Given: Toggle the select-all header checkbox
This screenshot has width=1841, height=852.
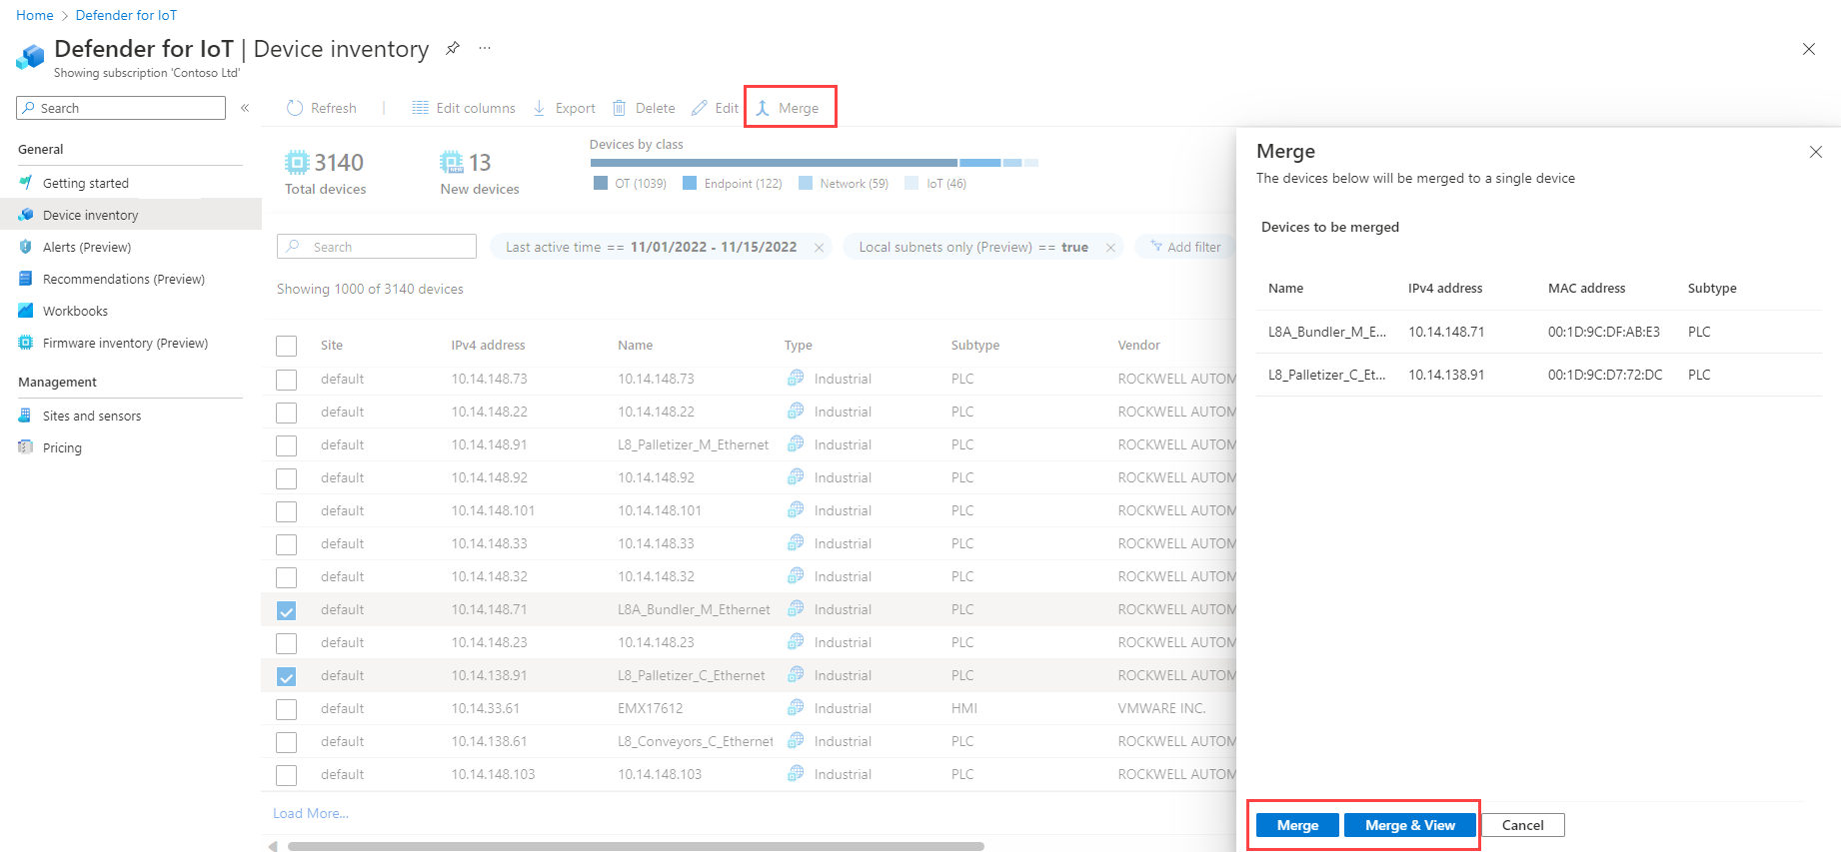Looking at the screenshot, I should click(x=287, y=346).
